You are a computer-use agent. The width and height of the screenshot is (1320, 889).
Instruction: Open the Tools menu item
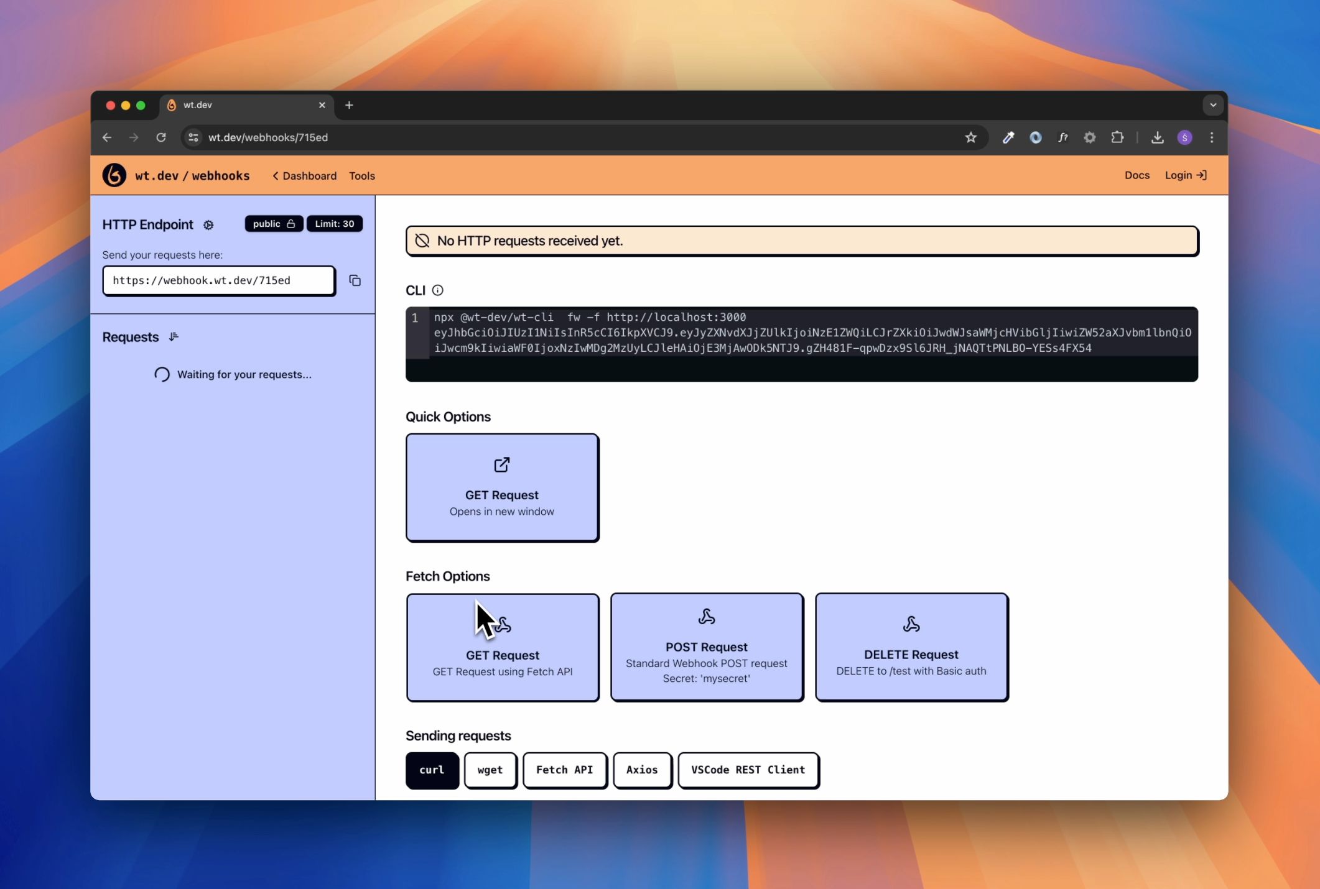click(x=361, y=176)
